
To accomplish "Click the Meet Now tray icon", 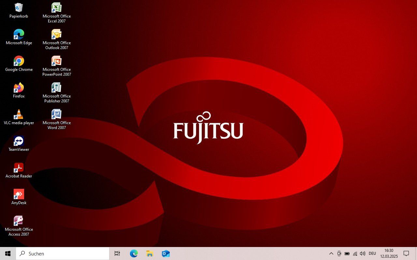I will click(339, 253).
